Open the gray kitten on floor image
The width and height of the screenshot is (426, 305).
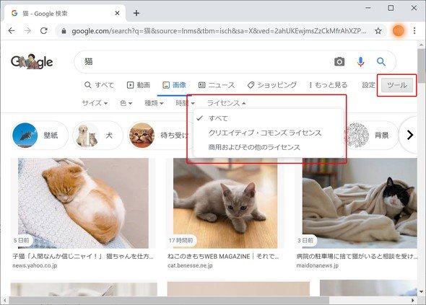point(225,203)
